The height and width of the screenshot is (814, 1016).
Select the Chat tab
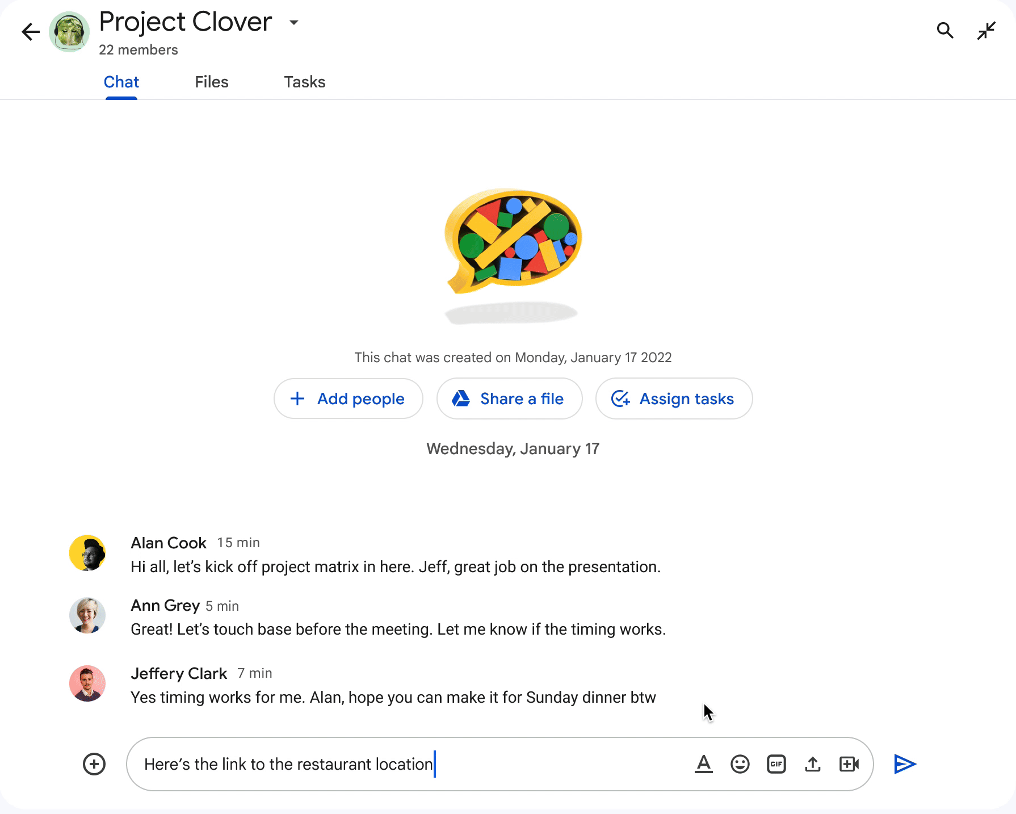[121, 82]
